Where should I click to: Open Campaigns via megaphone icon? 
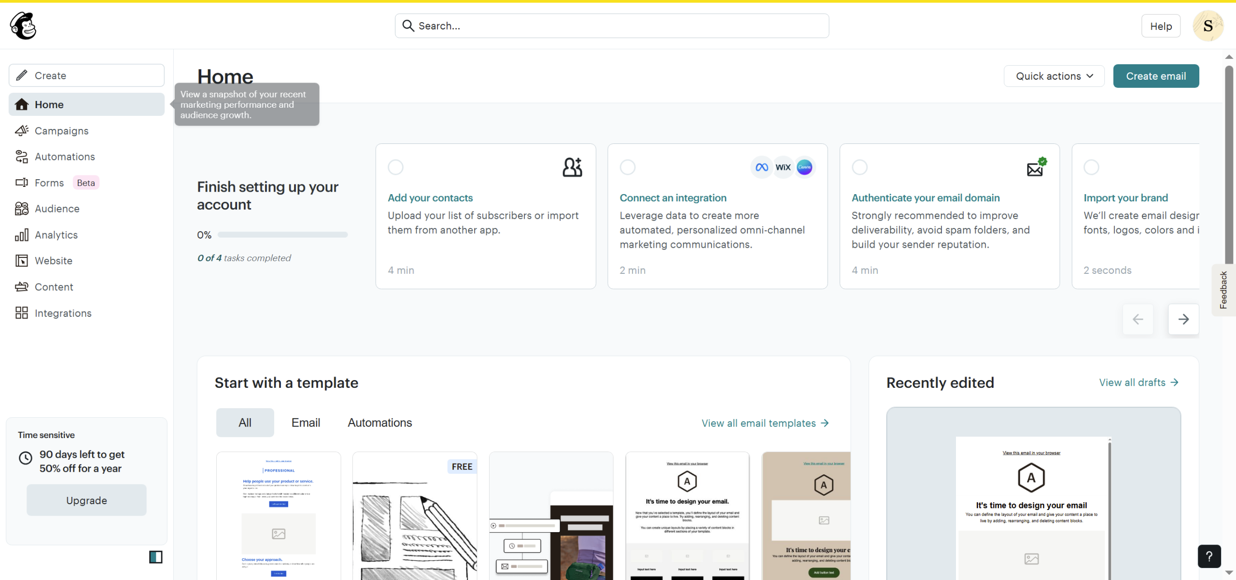tap(21, 130)
